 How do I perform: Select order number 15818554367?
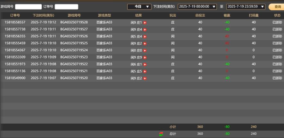pos(15,50)
